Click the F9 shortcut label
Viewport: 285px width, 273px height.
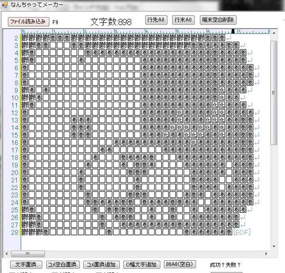click(x=55, y=22)
